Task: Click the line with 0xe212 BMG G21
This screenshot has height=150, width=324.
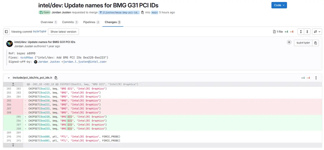Action: [x=172, y=89]
